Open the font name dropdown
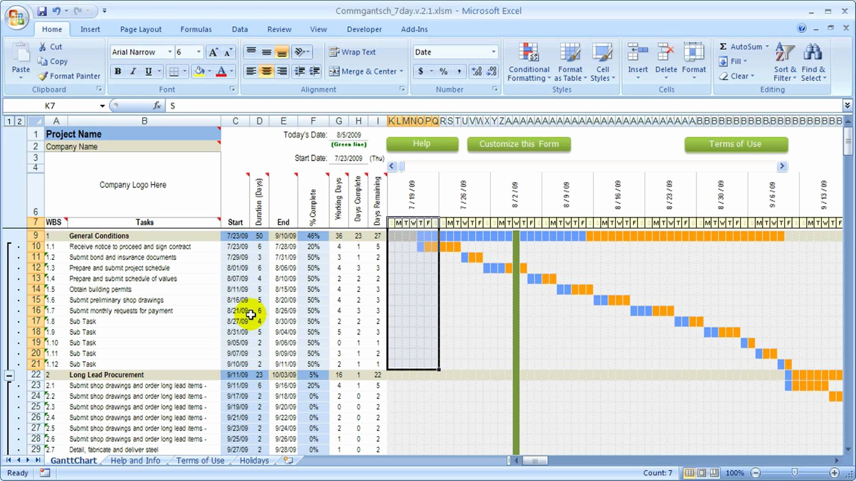Screen dimensions: 856x481 170,52
